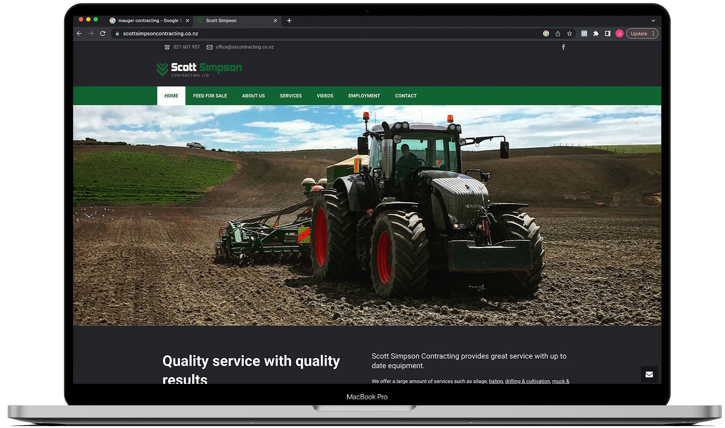The height and width of the screenshot is (428, 725).
Task: Click the site security padlock in the address bar
Action: click(x=117, y=33)
